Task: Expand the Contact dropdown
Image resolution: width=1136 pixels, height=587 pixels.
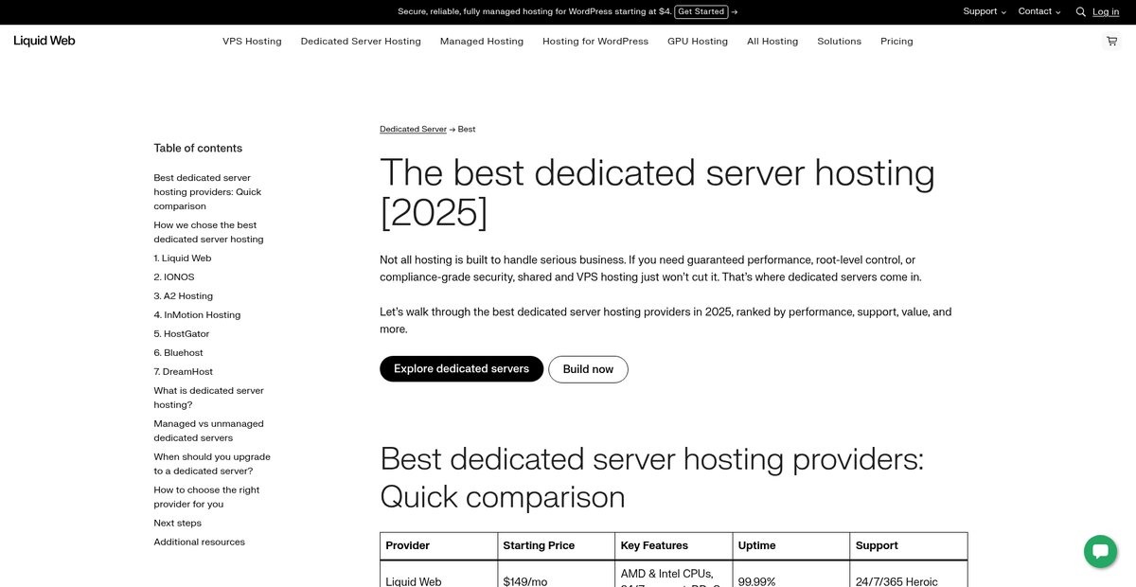Action: (x=1039, y=11)
